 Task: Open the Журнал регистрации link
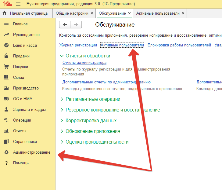pyautogui.click(x=78, y=45)
